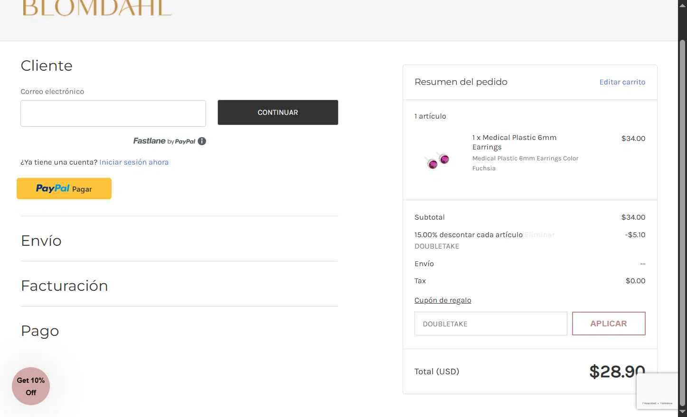Click the Tax $0.00 value
Image resolution: width=687 pixels, height=417 pixels.
635,281
